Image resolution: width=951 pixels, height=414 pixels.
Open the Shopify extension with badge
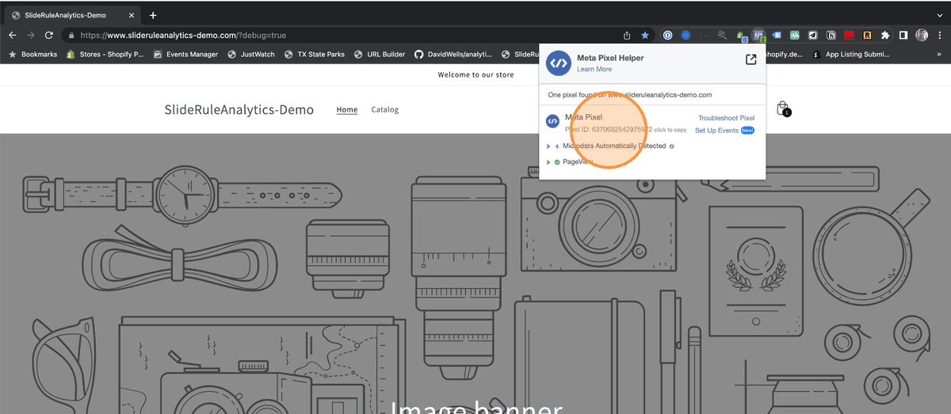742,36
